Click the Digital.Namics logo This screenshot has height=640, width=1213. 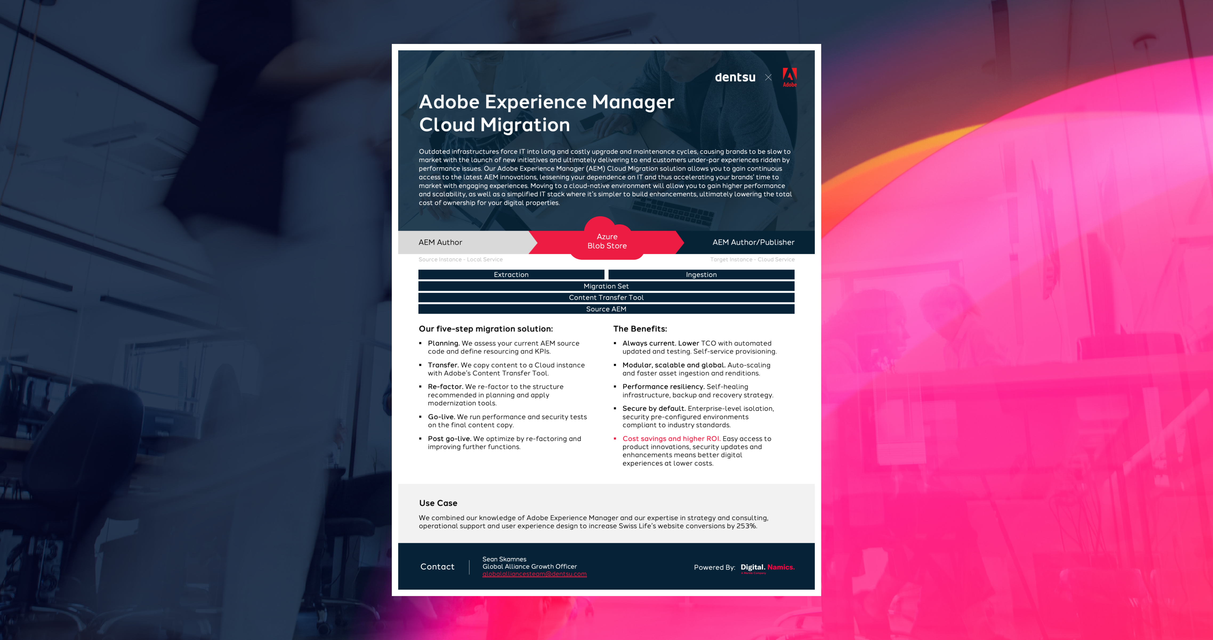coord(767,568)
